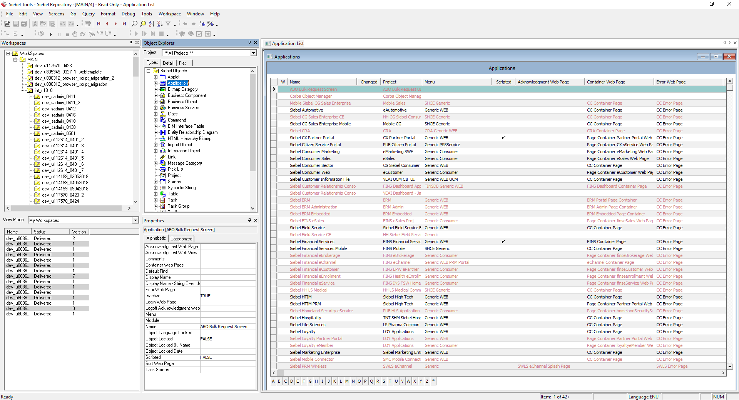The height and width of the screenshot is (400, 739).
Task: Click the Inactive property value TRUE
Action: (228, 296)
